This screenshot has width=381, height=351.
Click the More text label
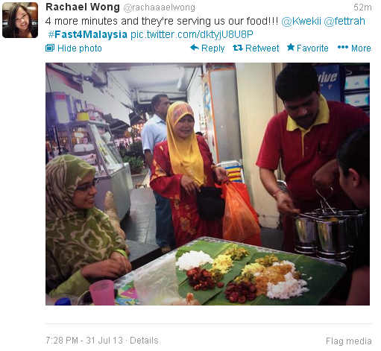coord(361,48)
